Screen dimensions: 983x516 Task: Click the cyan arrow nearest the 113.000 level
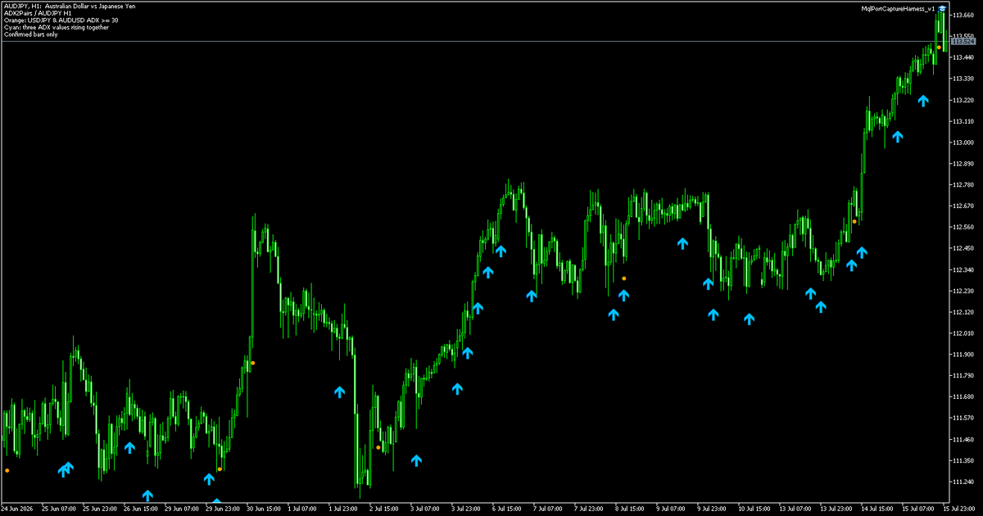point(898,137)
